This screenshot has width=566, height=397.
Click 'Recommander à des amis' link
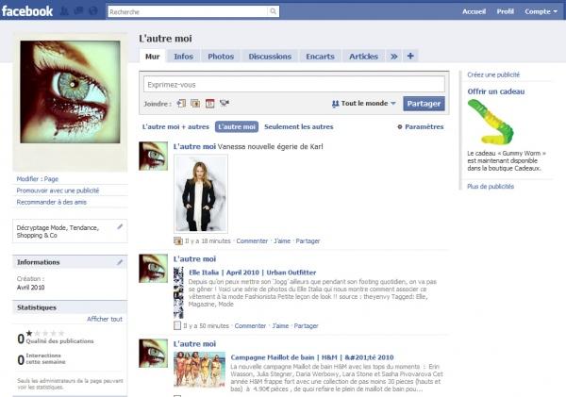tap(52, 202)
